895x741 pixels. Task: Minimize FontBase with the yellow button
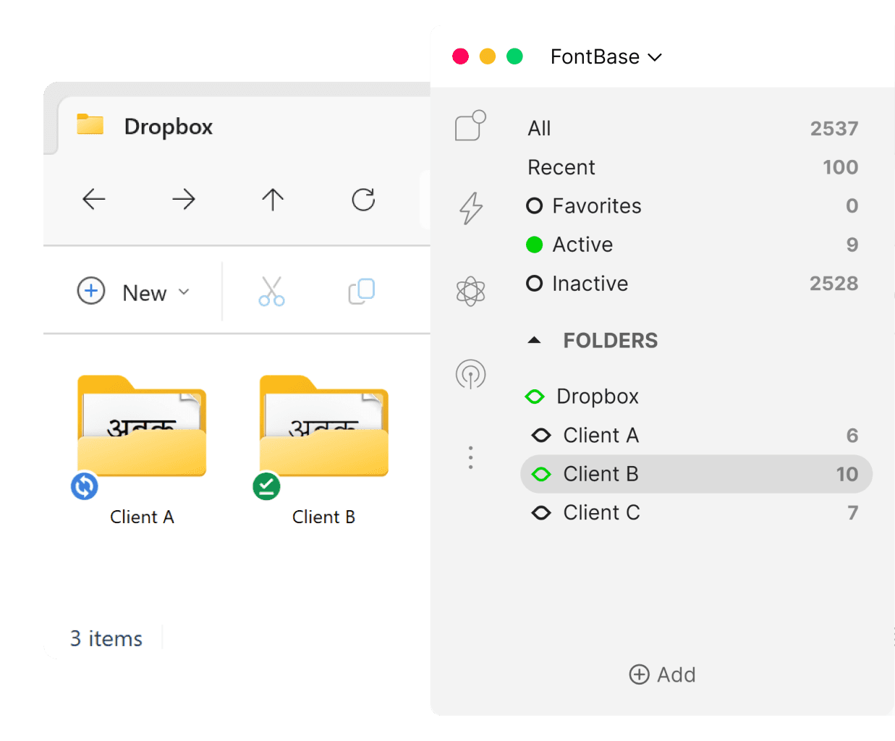[488, 56]
